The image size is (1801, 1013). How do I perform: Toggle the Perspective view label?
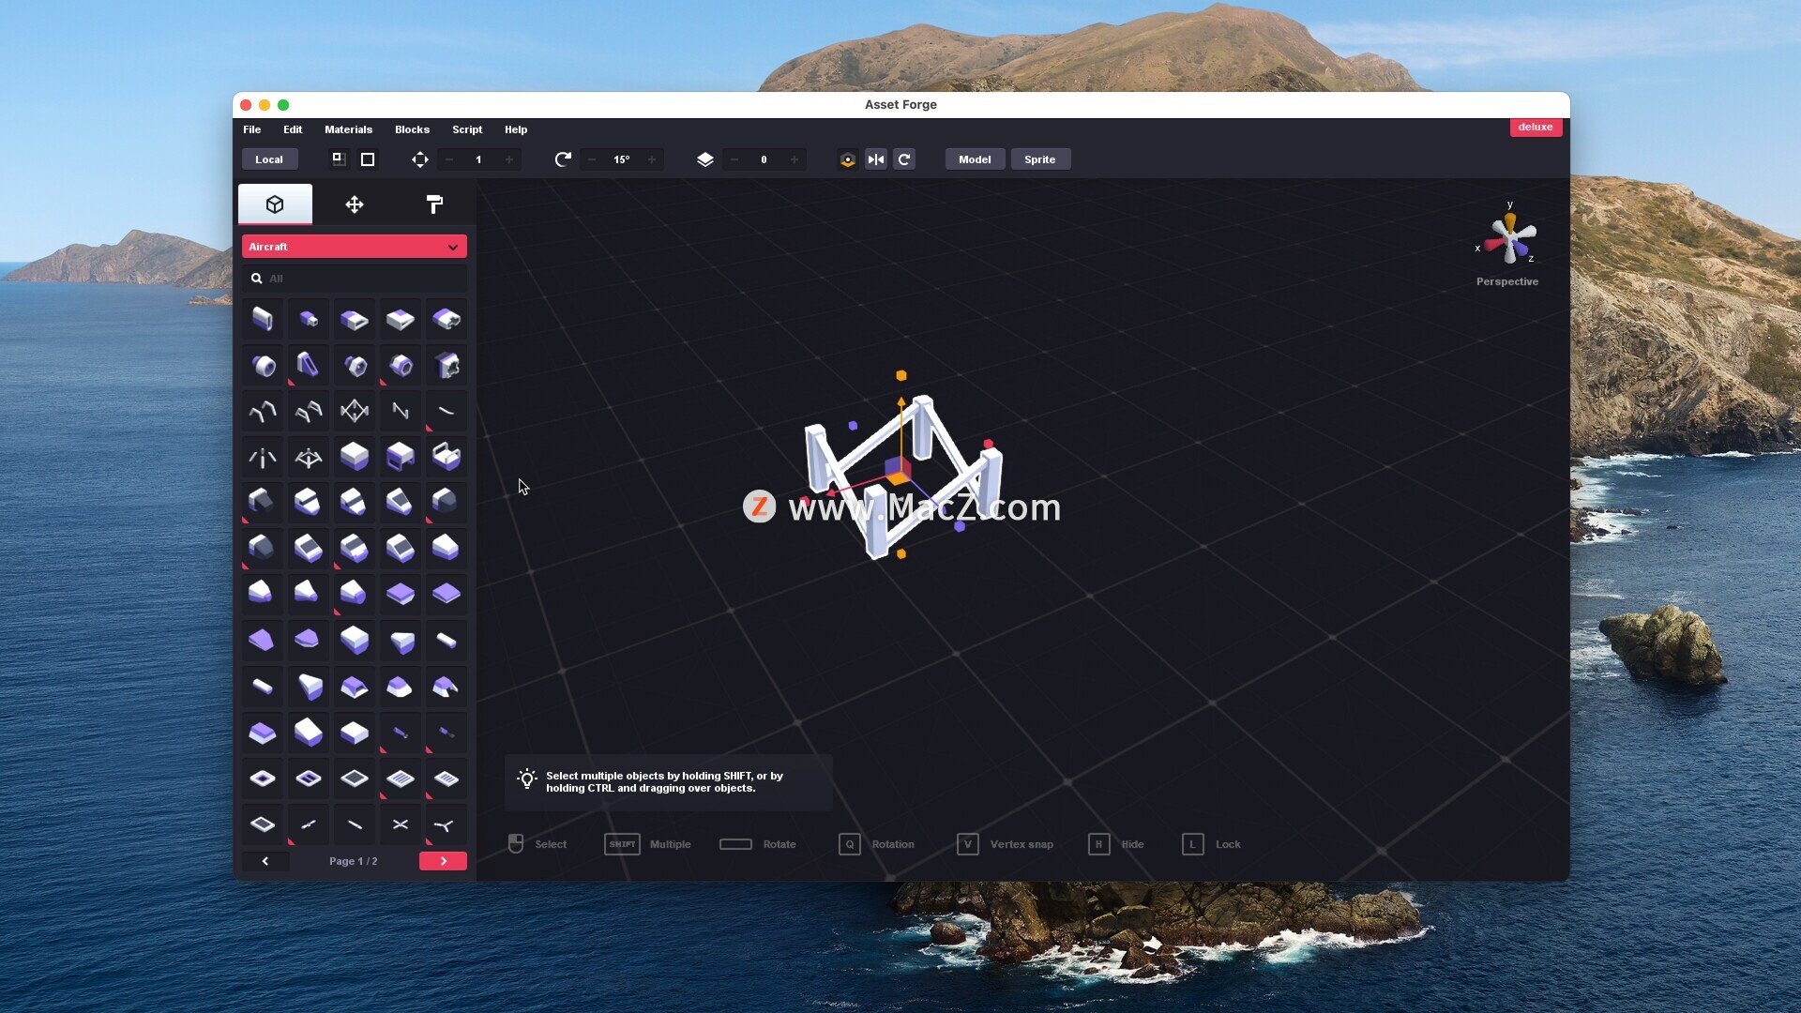pyautogui.click(x=1507, y=281)
